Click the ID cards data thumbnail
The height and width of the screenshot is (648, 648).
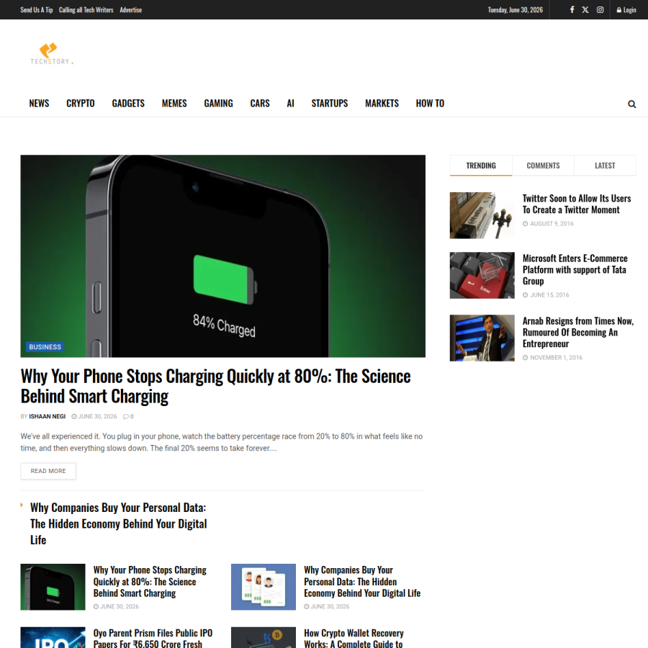pyautogui.click(x=264, y=587)
